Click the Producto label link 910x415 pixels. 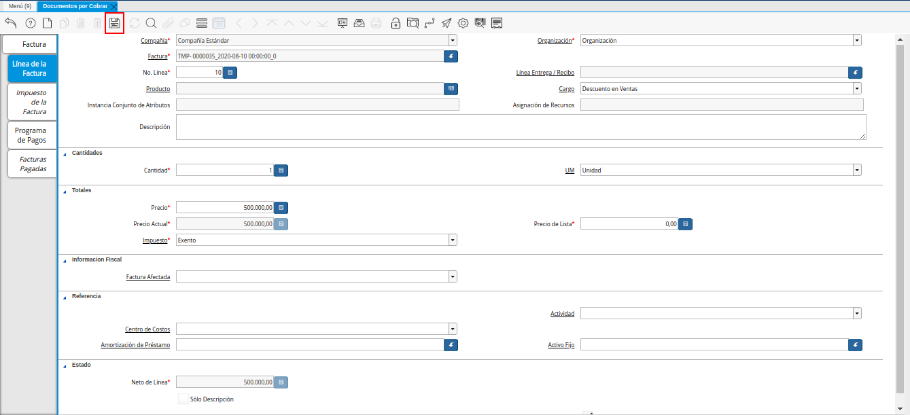[158, 89]
